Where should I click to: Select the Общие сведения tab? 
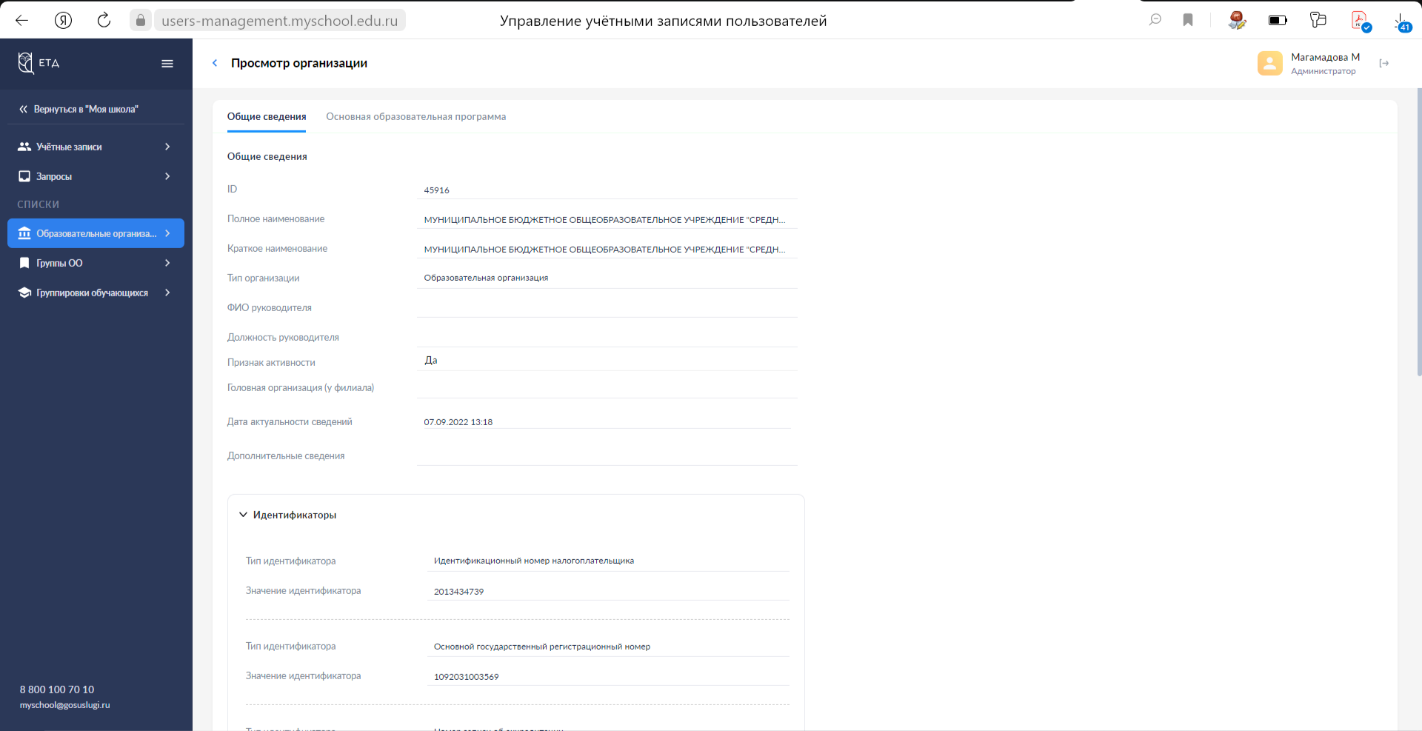pyautogui.click(x=267, y=117)
